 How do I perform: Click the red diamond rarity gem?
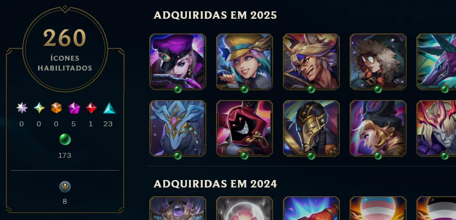click(91, 108)
